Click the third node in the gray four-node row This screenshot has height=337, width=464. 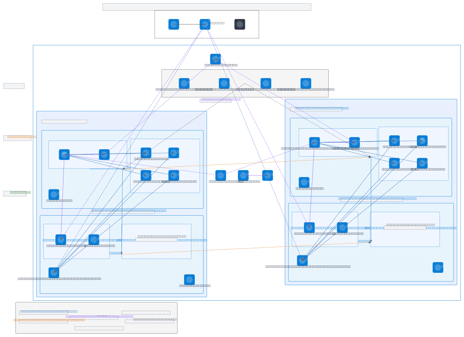click(266, 83)
